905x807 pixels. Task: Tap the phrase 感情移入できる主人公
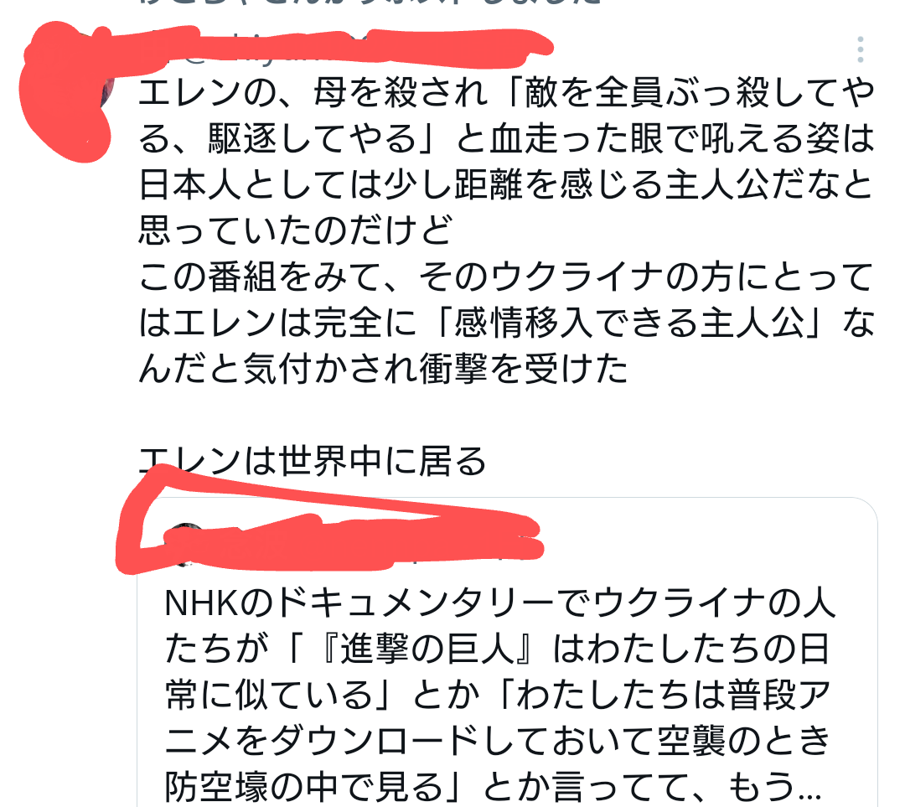click(x=629, y=323)
